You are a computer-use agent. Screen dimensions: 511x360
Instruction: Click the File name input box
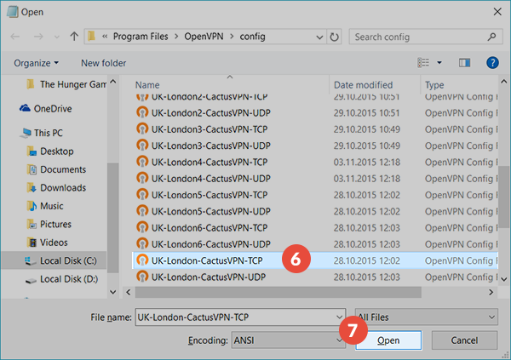pos(240,317)
